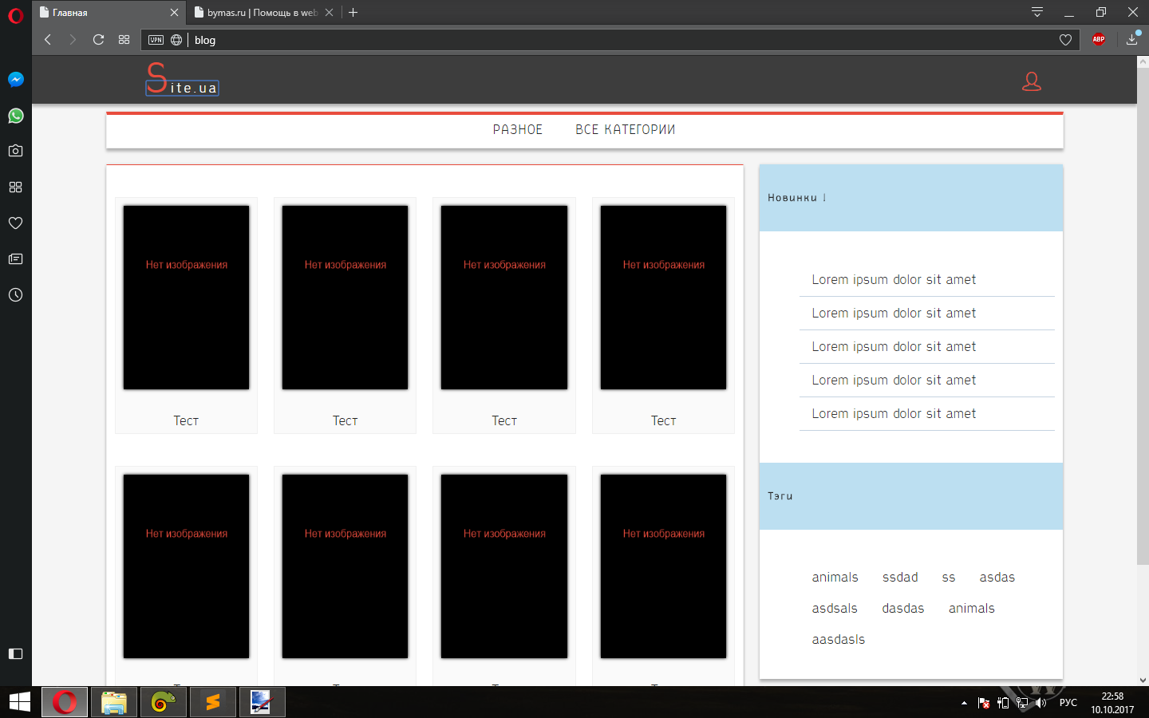Image resolution: width=1149 pixels, height=718 pixels.
Task: Toggle the VPN badge in address bar
Action: (156, 40)
